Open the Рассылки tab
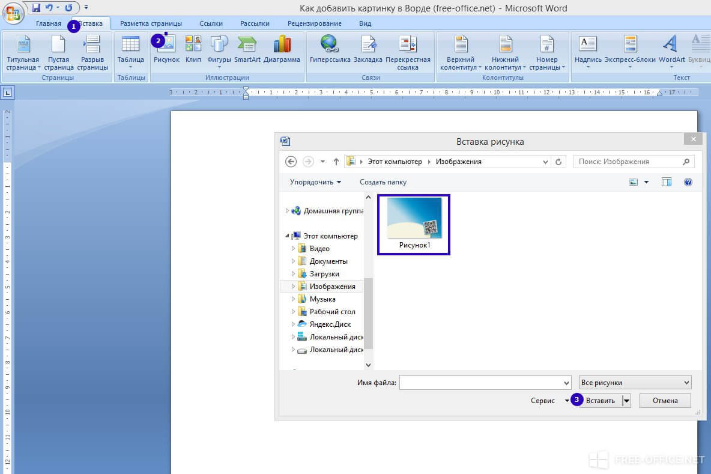Screen dimensions: 711x474 (x=255, y=23)
